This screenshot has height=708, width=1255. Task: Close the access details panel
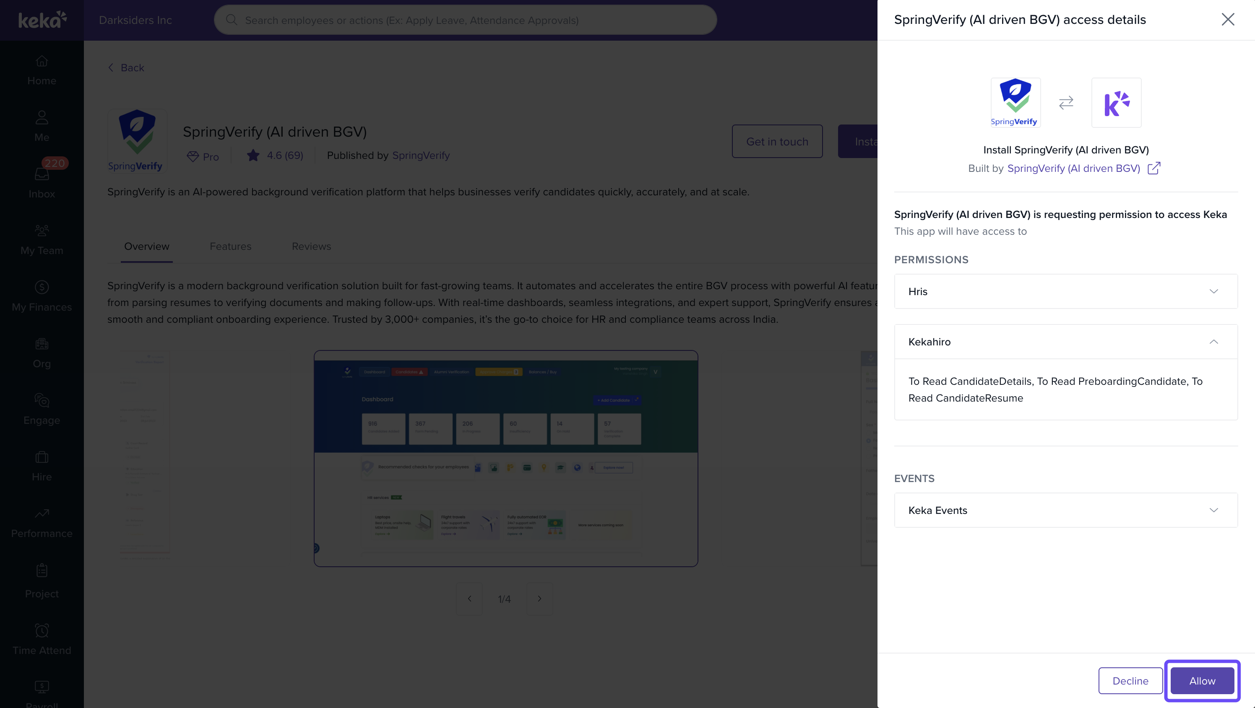click(1227, 19)
